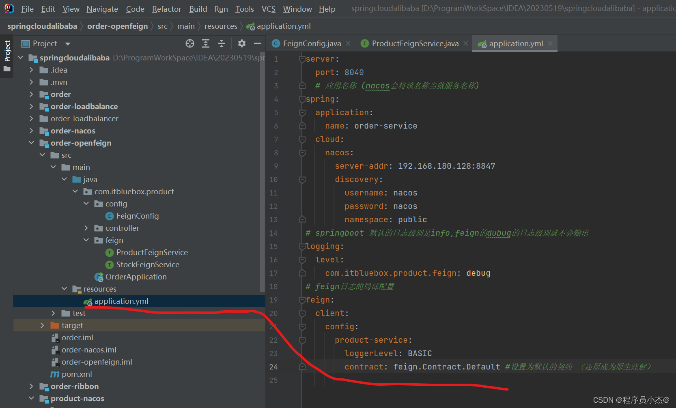Image resolution: width=676 pixels, height=408 pixels.
Task: Open the Run menu
Action: point(221,9)
